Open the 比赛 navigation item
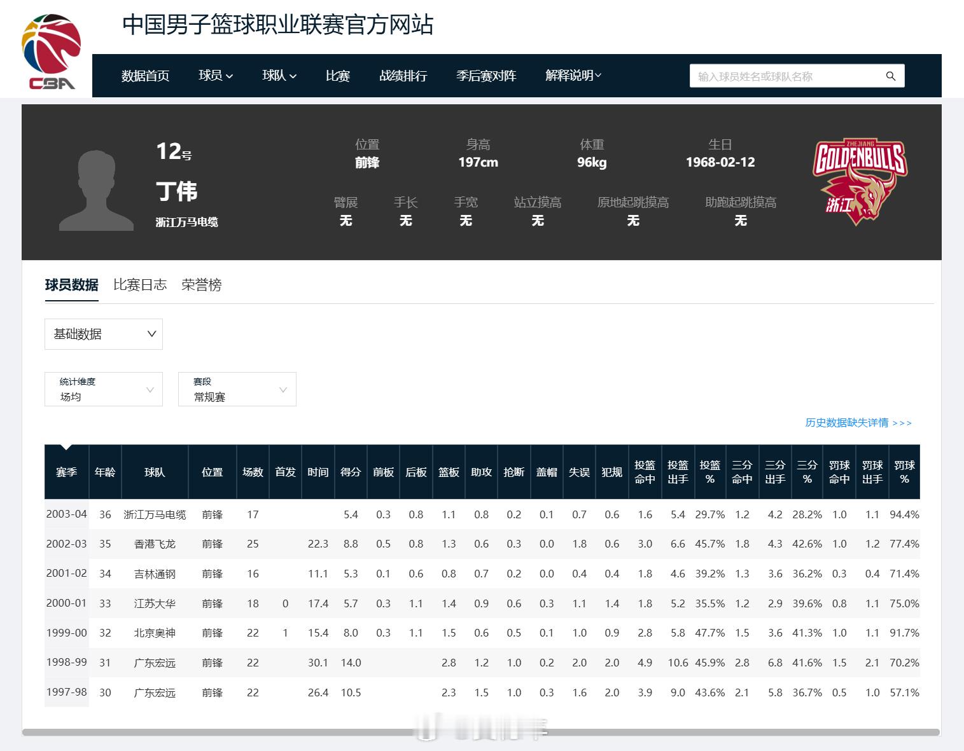Viewport: 964px width, 751px height. (338, 76)
